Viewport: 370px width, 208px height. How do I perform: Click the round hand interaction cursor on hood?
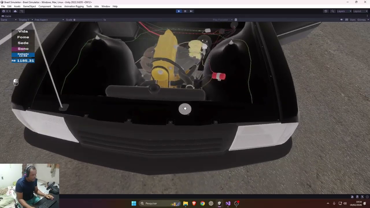[x=185, y=109]
